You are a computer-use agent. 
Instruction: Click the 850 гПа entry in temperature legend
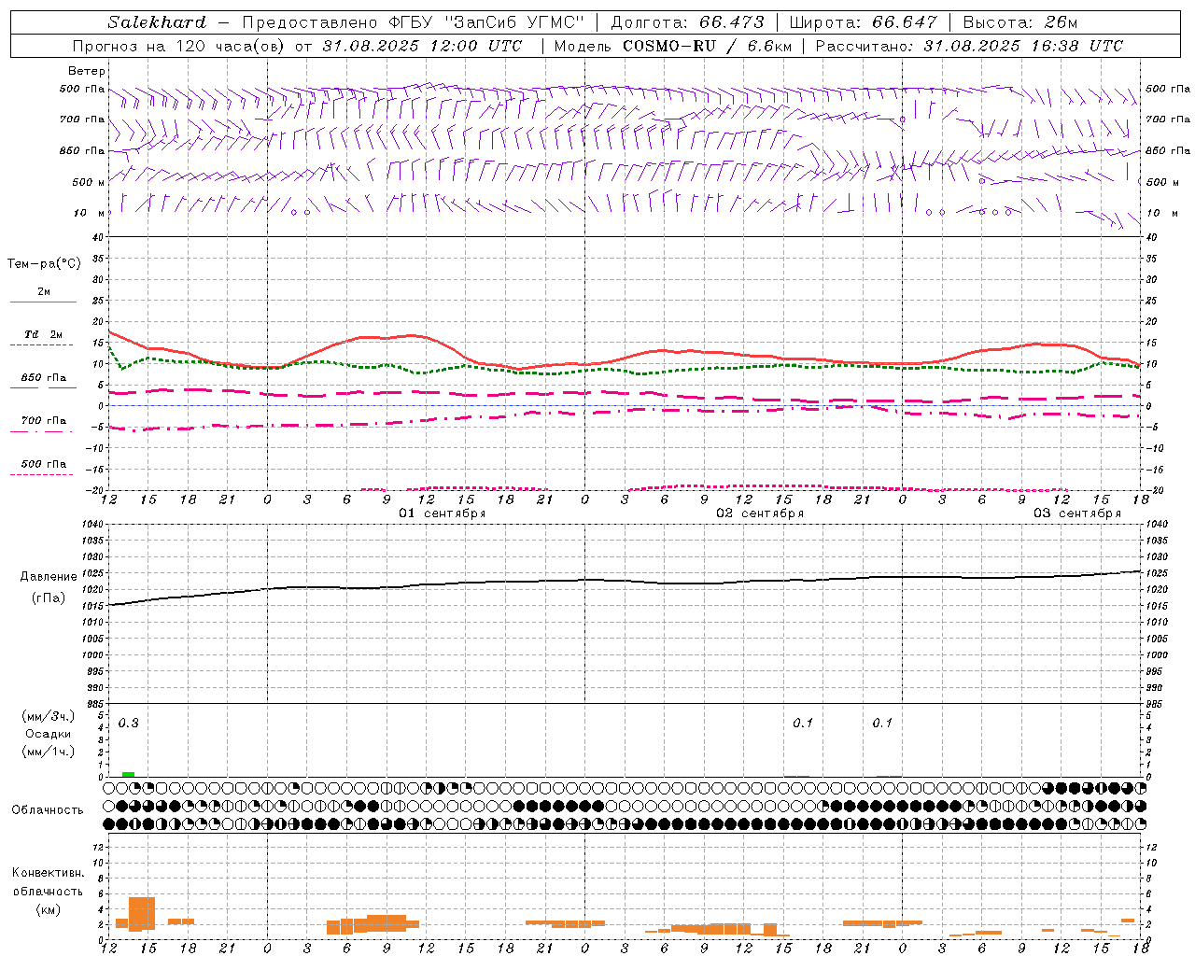pyautogui.click(x=44, y=377)
